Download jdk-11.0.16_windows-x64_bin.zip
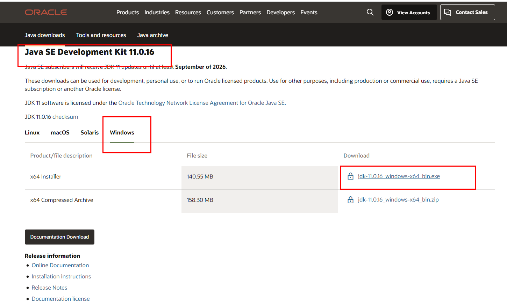 398,200
